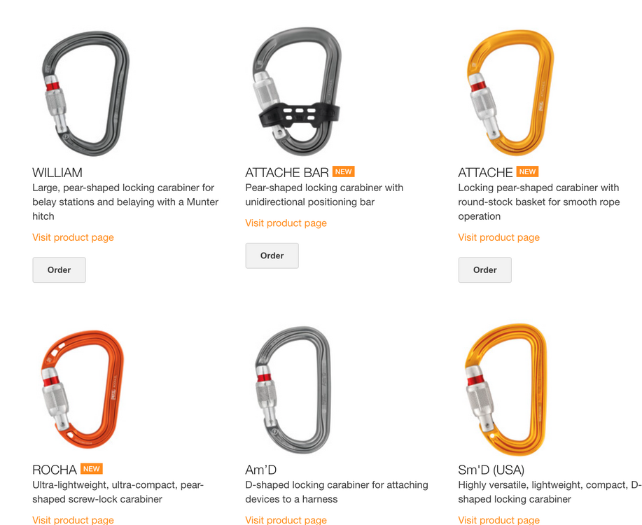The width and height of the screenshot is (642, 525).
Task: Select the WILLIAM product title
Action: pyautogui.click(x=57, y=172)
